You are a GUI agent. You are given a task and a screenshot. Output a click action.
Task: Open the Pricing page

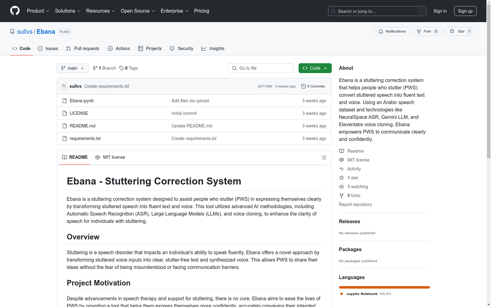(202, 11)
